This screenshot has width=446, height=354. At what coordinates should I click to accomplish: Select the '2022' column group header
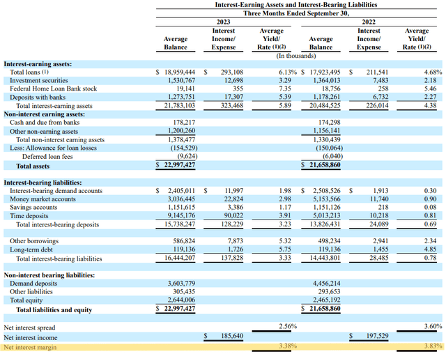click(369, 22)
